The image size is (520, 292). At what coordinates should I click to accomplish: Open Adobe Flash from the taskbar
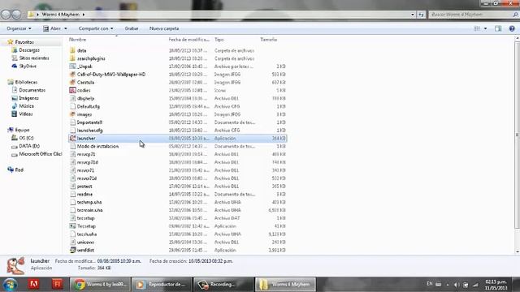[x=57, y=284]
